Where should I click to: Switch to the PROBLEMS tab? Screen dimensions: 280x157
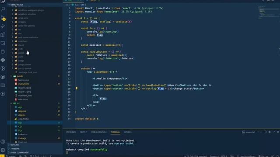pyautogui.click(x=71, y=132)
